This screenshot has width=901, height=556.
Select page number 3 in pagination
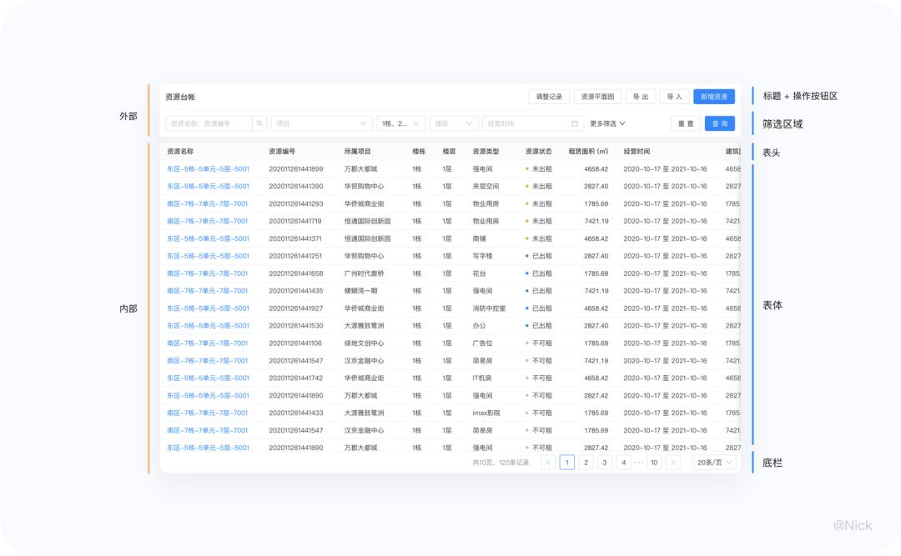point(604,462)
